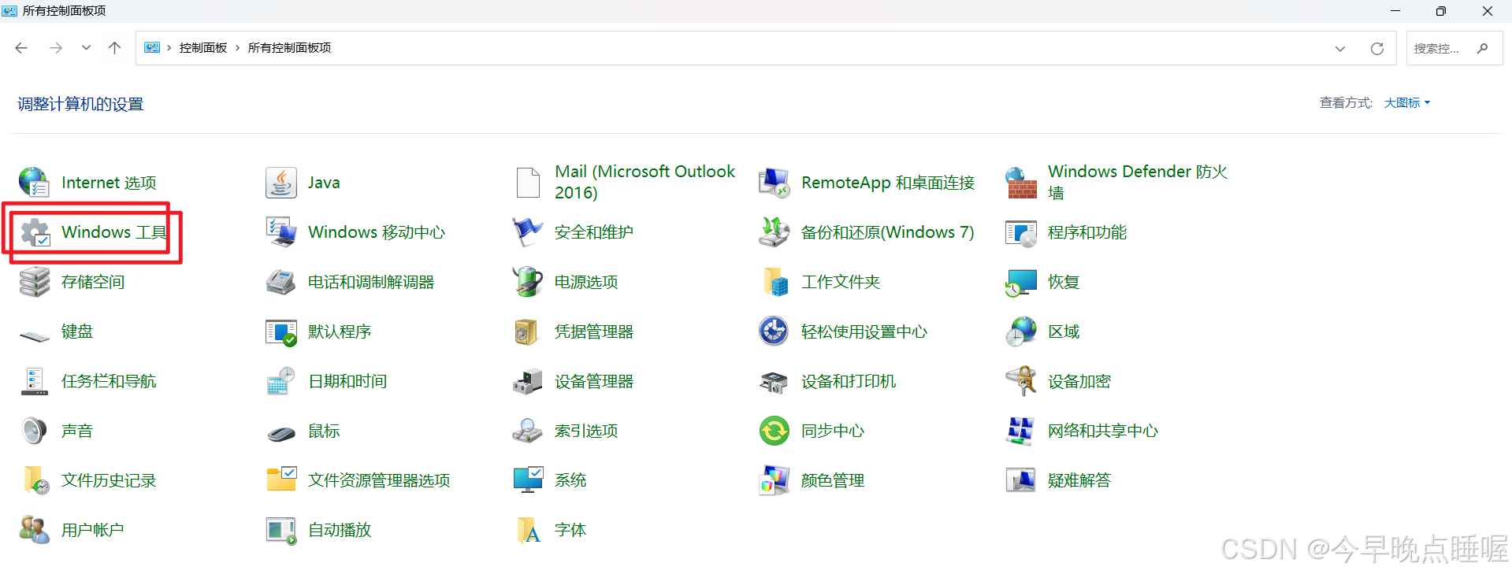Open the 轻松使用设置中心 icon

click(774, 331)
